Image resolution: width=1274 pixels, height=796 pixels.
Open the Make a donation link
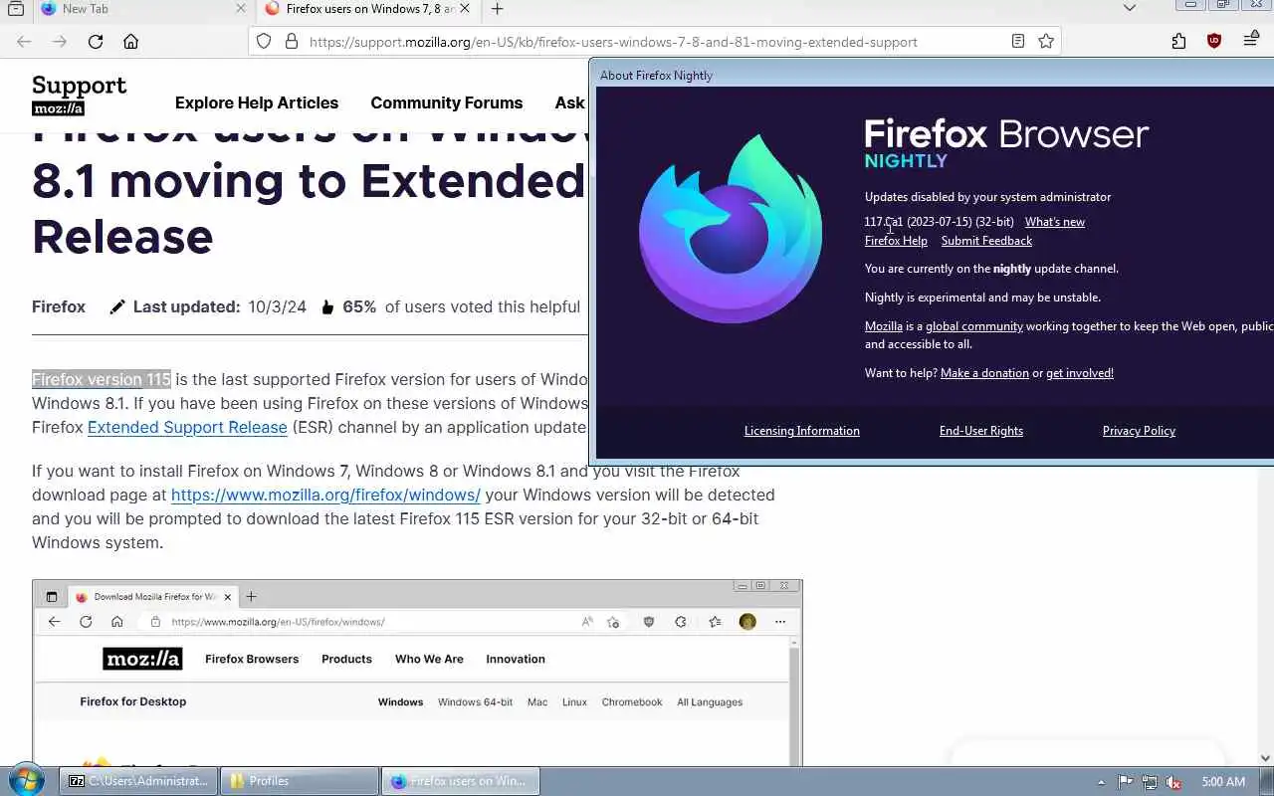(x=984, y=373)
